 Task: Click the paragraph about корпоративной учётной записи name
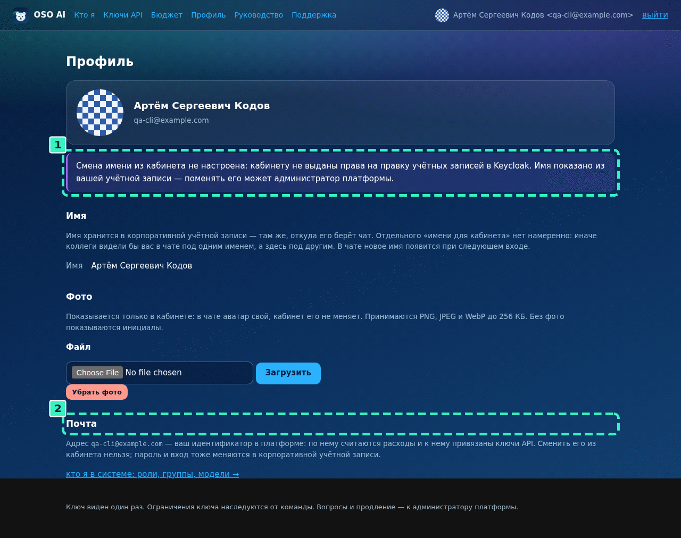tap(331, 241)
